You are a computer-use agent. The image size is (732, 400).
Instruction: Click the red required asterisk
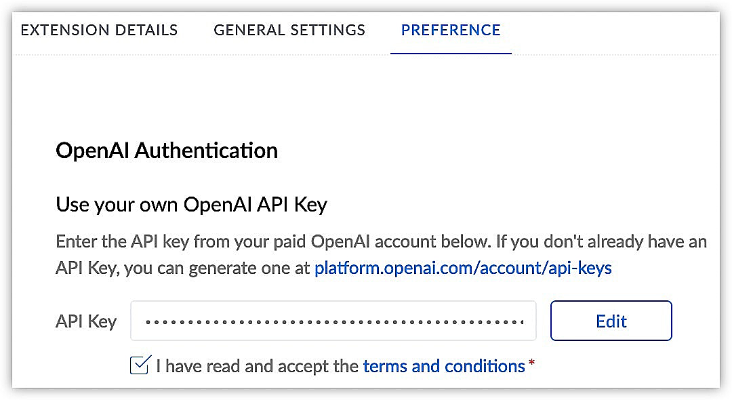(x=531, y=362)
